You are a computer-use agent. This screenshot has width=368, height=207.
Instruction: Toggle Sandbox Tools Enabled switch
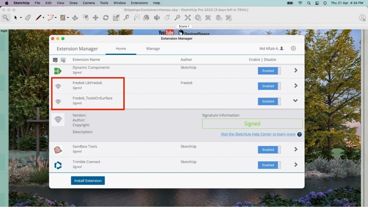point(269,150)
